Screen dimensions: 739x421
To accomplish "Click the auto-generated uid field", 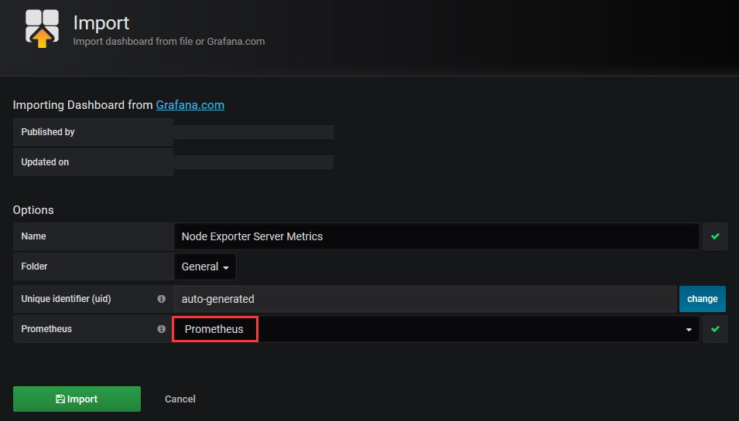I will click(425, 299).
